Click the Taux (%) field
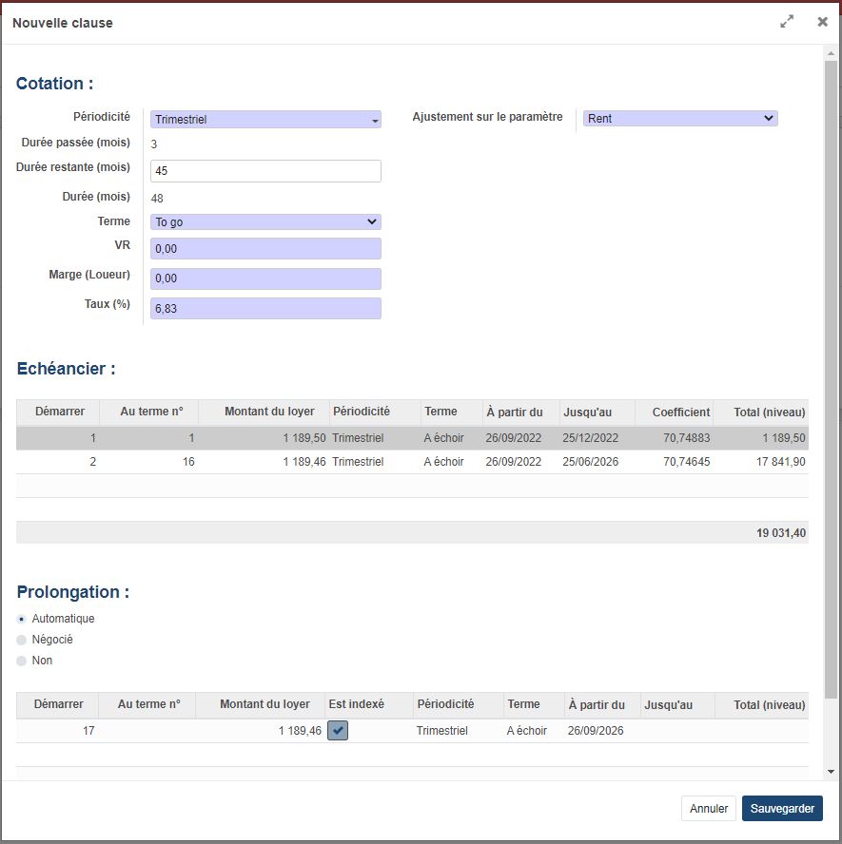Screen dimensions: 842x844 [x=265, y=309]
